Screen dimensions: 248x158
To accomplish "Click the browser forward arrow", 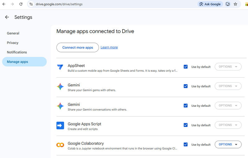I will click(x=12, y=4).
